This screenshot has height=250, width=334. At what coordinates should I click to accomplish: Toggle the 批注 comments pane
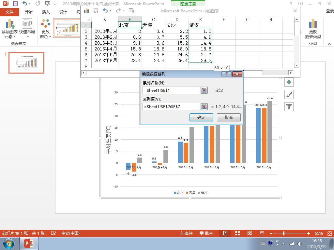[206, 233]
